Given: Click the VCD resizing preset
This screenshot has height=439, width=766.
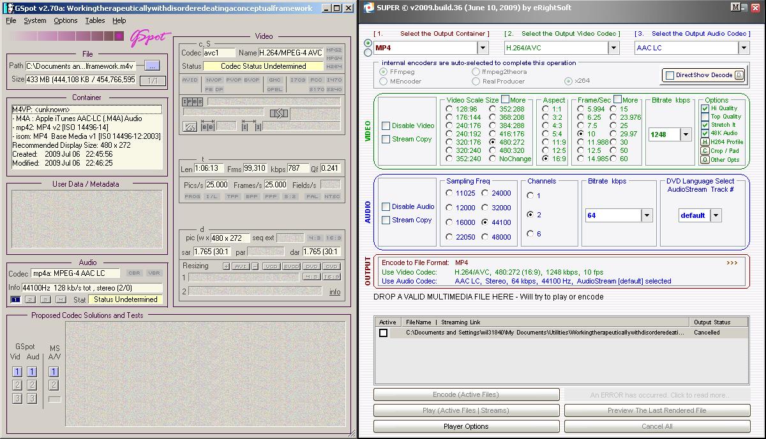Looking at the screenshot, I should pyautogui.click(x=271, y=266).
